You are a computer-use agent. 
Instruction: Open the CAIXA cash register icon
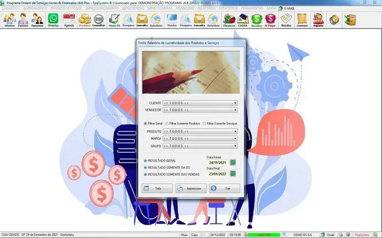tap(243, 20)
